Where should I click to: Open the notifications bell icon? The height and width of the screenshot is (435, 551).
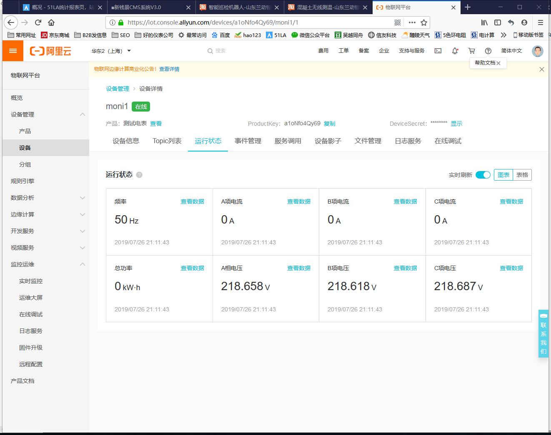[455, 50]
